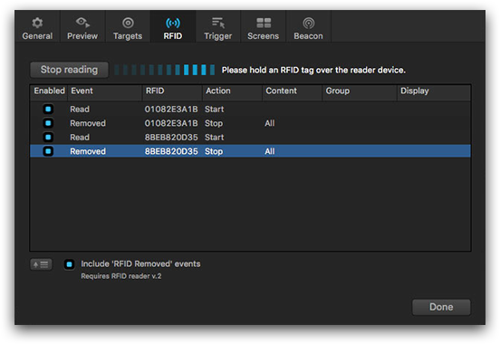Open the Beacon tab label
The height and width of the screenshot is (344, 500).
[308, 36]
